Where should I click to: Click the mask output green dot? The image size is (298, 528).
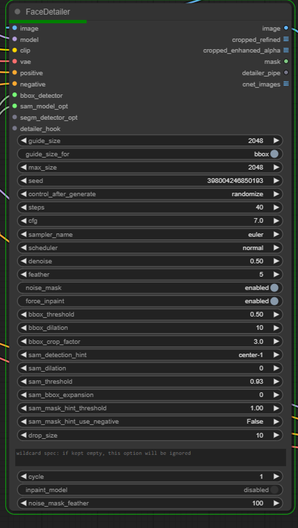[286, 61]
